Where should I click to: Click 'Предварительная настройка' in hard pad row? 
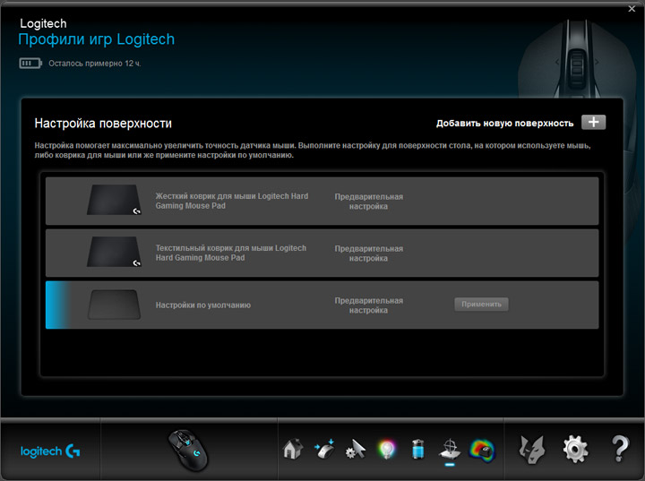pos(368,202)
